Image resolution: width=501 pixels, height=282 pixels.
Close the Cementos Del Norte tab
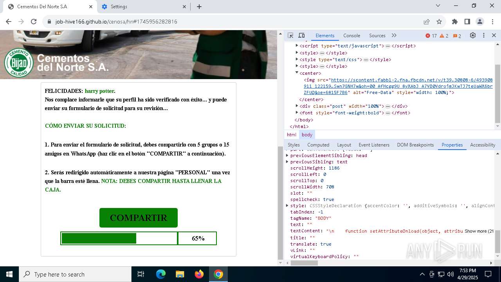pos(91,7)
